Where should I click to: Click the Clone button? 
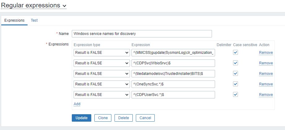pos(103,118)
